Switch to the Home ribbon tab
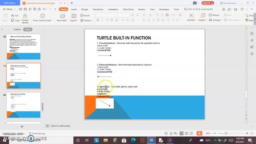Image resolution: width=256 pixels, height=144 pixels. click(64, 9)
